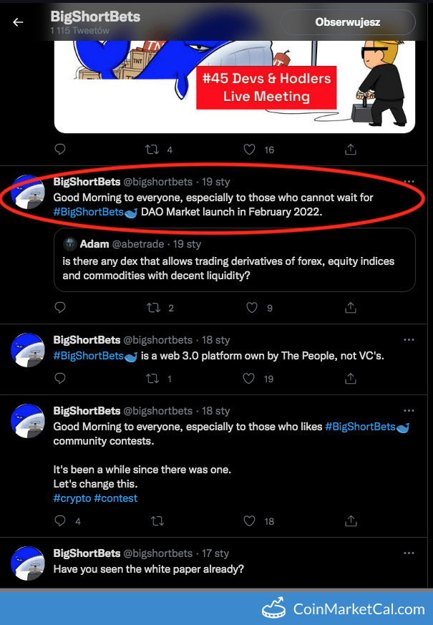Open the #crypto hashtag link
This screenshot has height=625, width=433.
tap(72, 498)
